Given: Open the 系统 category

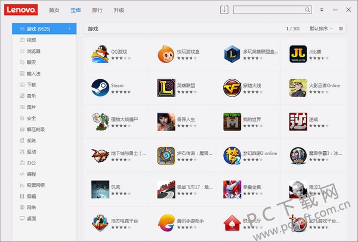Looking at the screenshot, I should [x=44, y=141].
